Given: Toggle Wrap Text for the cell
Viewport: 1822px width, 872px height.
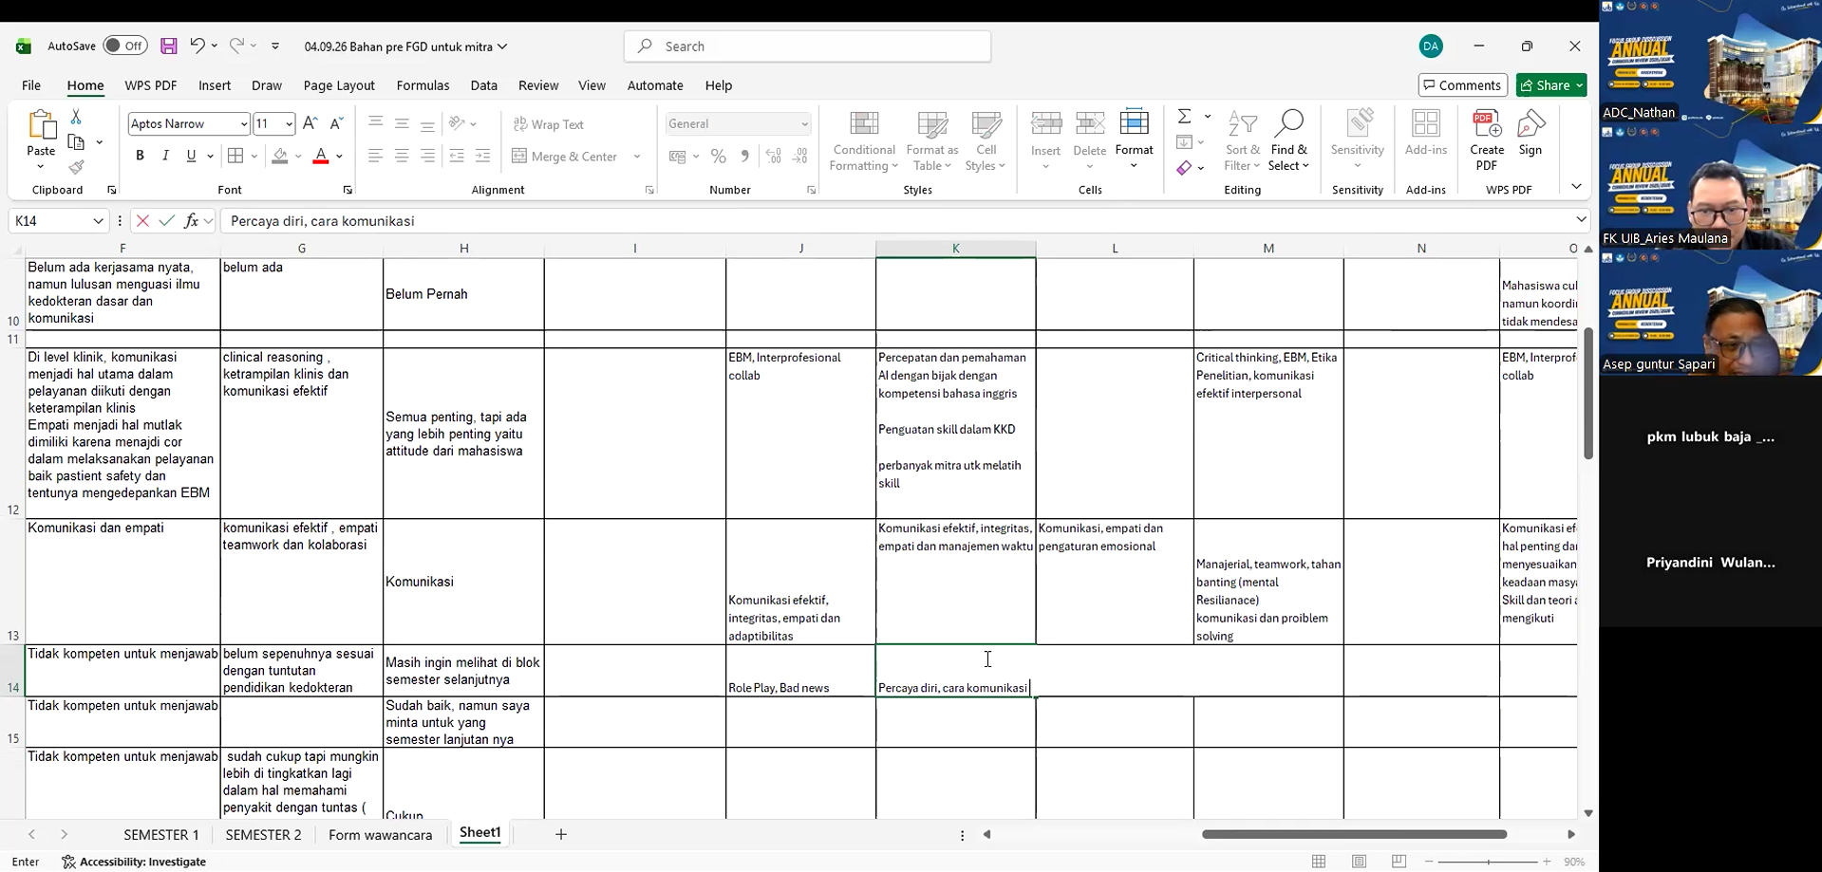Looking at the screenshot, I should click(549, 124).
